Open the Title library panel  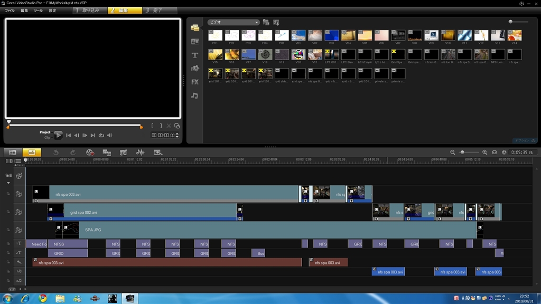click(195, 55)
